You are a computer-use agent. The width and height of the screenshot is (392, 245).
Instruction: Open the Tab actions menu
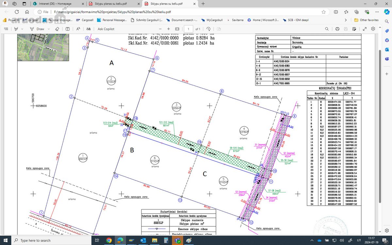[25, 4]
